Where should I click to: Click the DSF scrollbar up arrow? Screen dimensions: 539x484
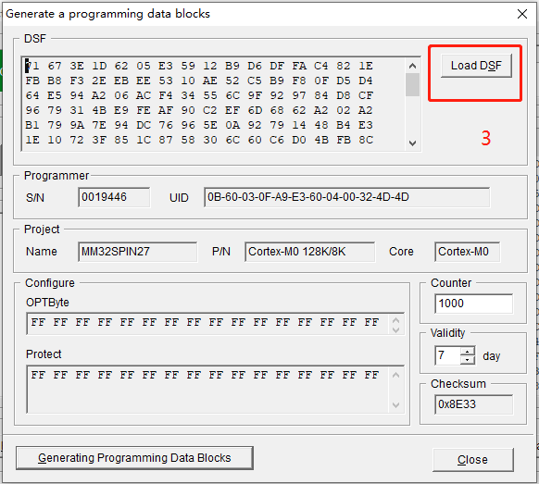click(412, 66)
